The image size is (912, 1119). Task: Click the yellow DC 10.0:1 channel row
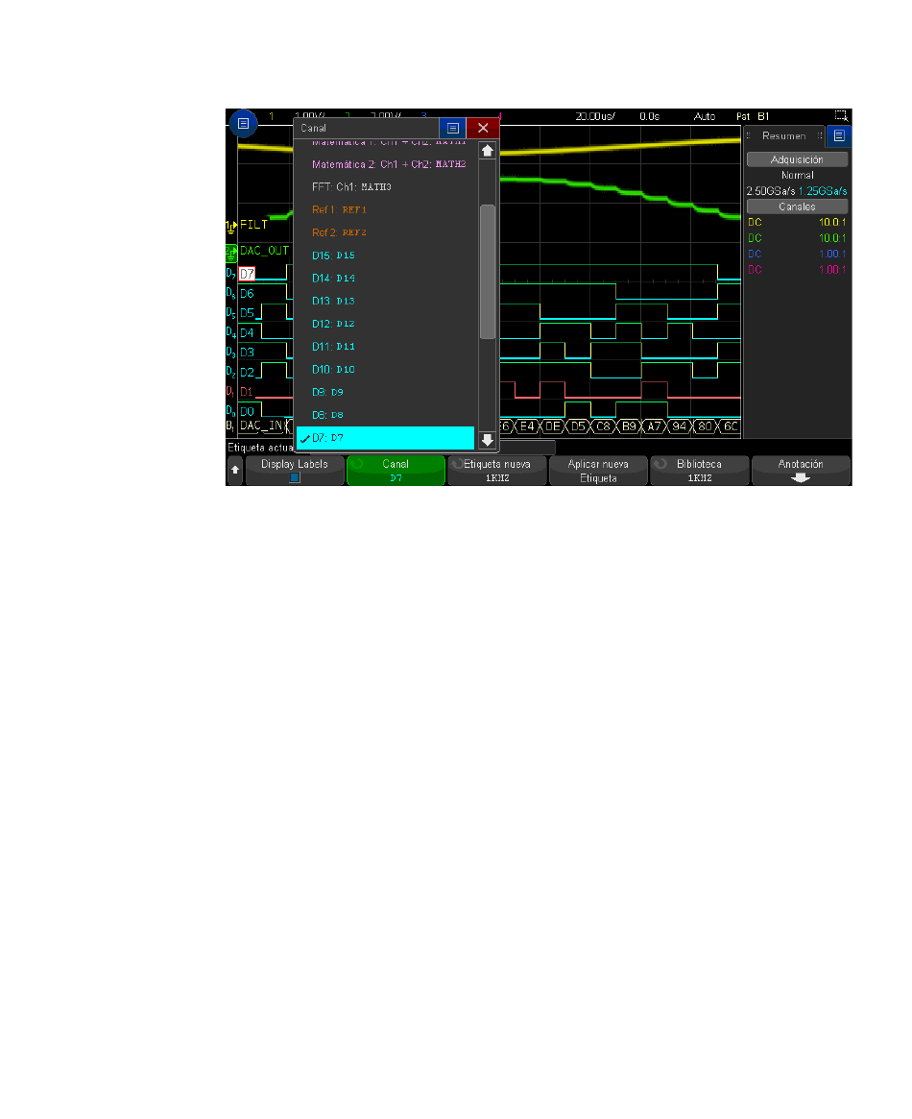point(797,223)
